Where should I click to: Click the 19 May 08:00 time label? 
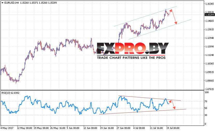[41, 128]
